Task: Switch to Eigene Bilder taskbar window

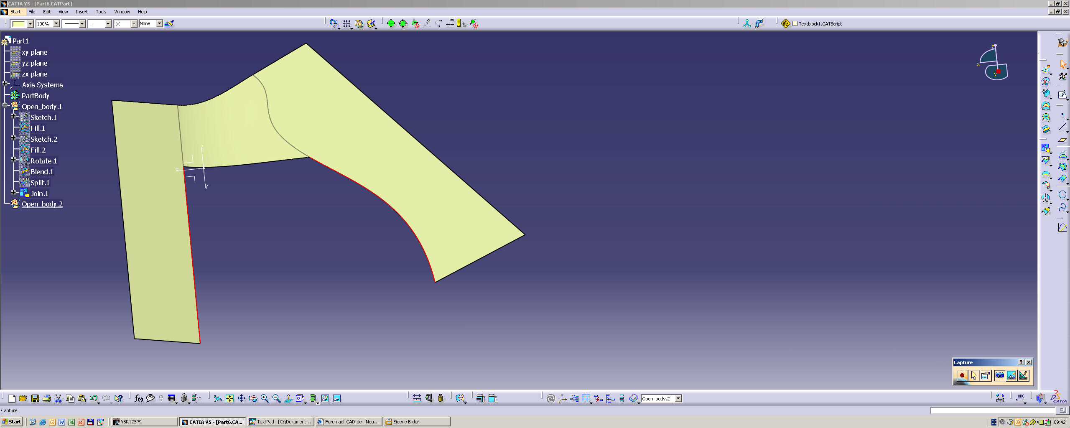Action: 417,422
